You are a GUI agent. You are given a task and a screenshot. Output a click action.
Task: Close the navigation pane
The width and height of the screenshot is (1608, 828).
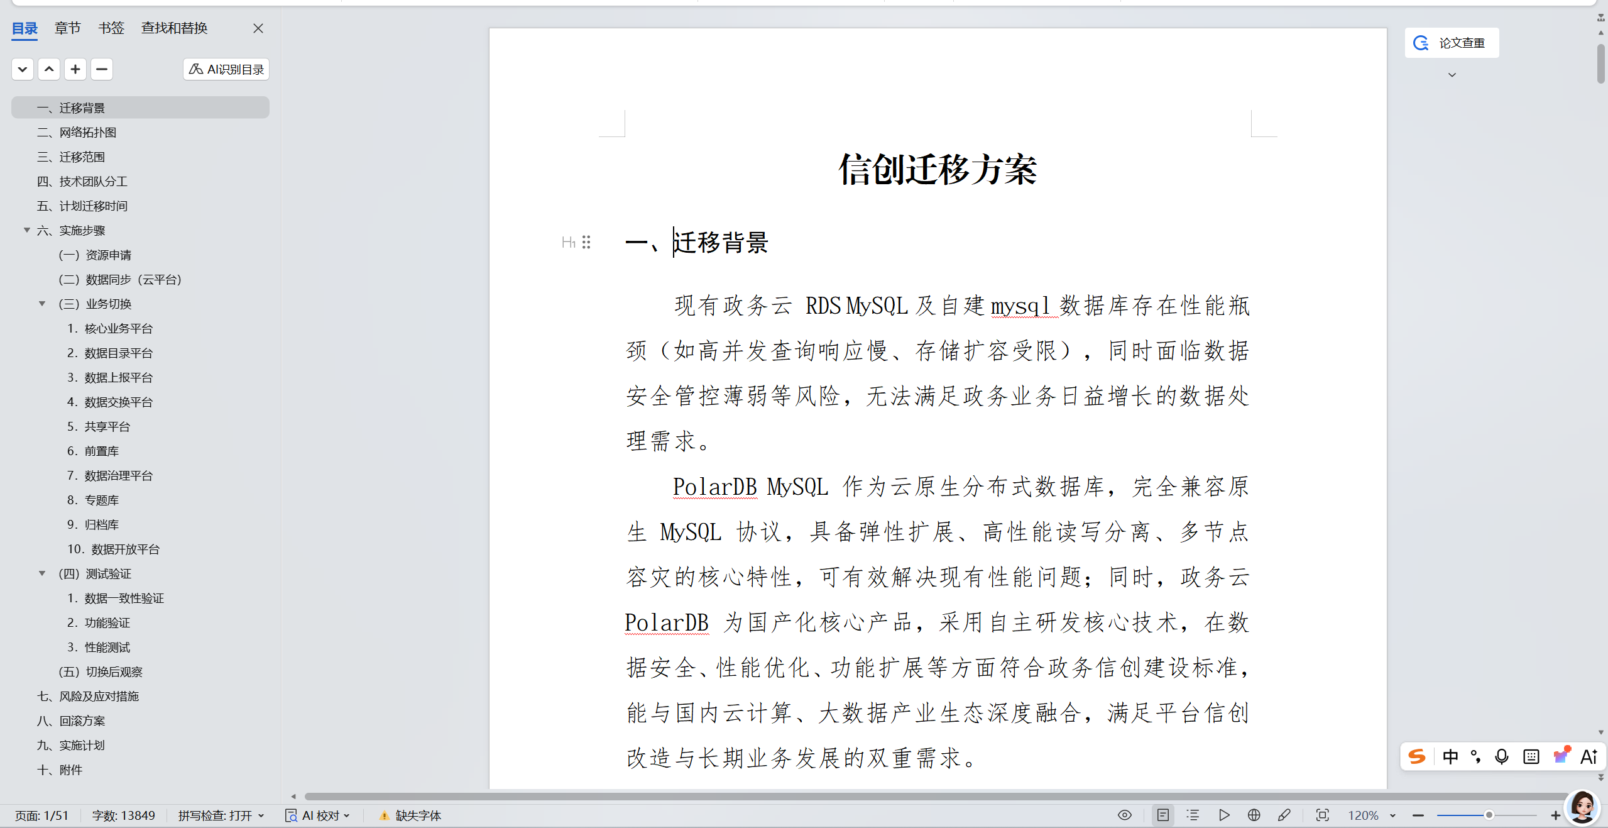coord(258,28)
